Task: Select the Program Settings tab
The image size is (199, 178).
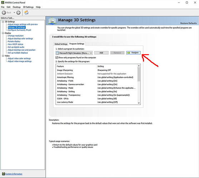Action: 77,44
